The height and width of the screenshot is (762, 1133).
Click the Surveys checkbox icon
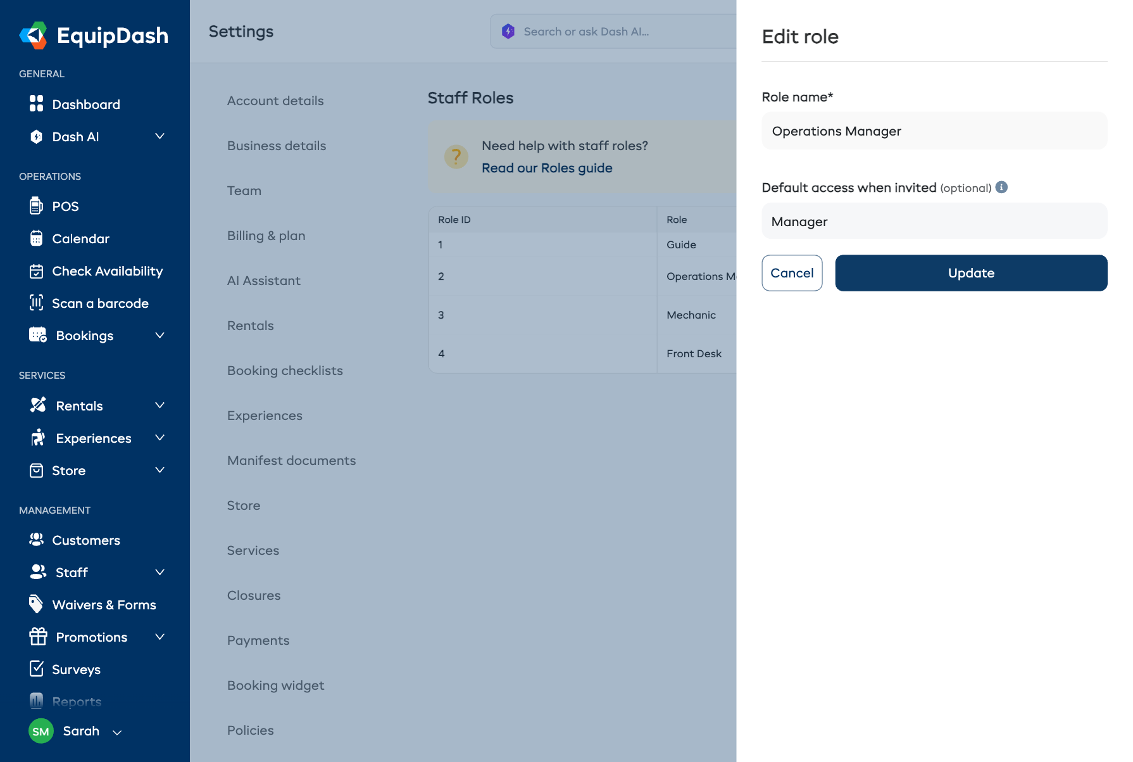[37, 669]
